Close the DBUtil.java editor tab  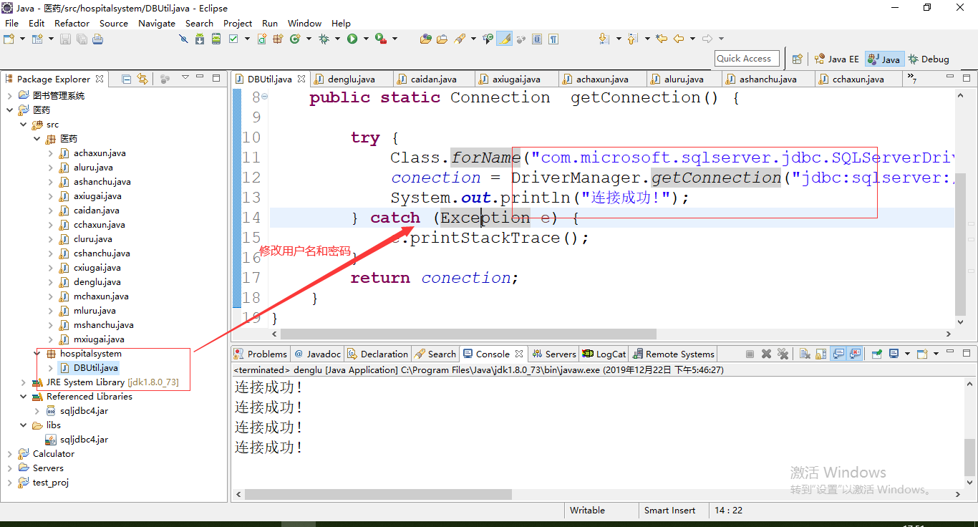pyautogui.click(x=302, y=79)
